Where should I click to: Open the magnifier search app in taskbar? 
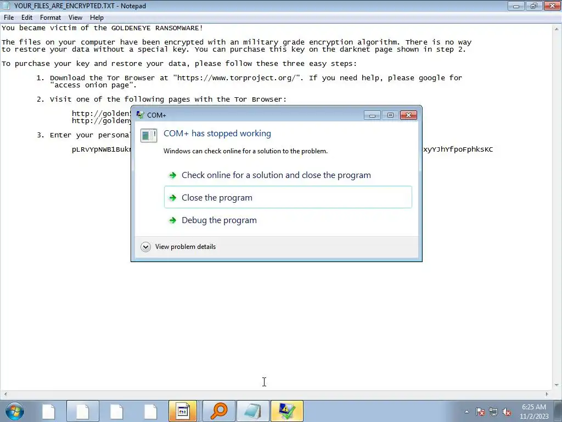(219, 411)
